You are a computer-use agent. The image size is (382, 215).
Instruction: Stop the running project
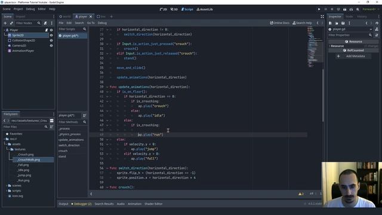[332, 10]
